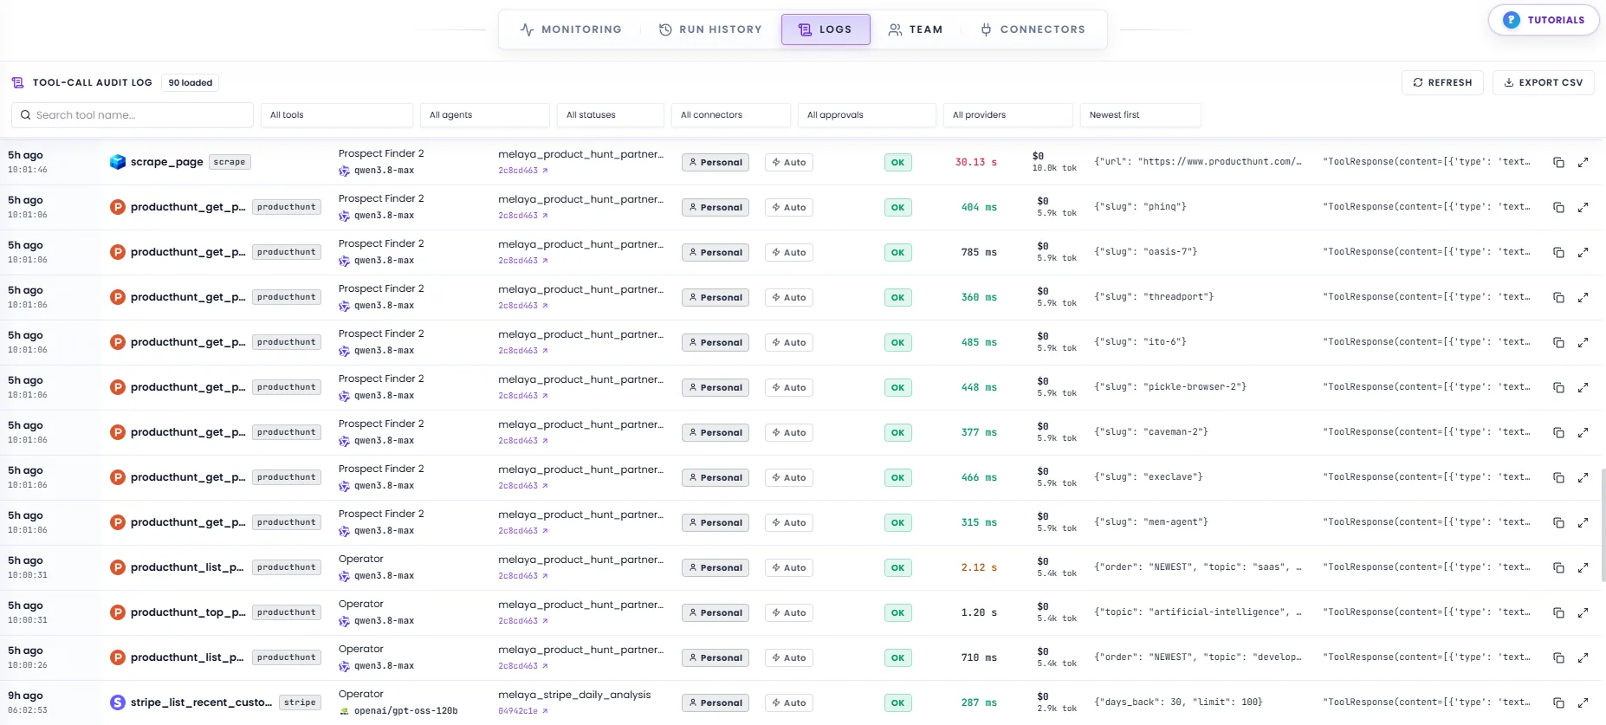Click the openai/gpt-oss-120b model label

point(405,711)
